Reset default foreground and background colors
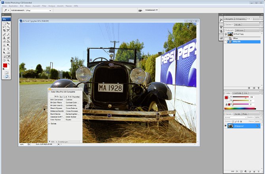The width and height of the screenshot is (265, 174). 4,69
